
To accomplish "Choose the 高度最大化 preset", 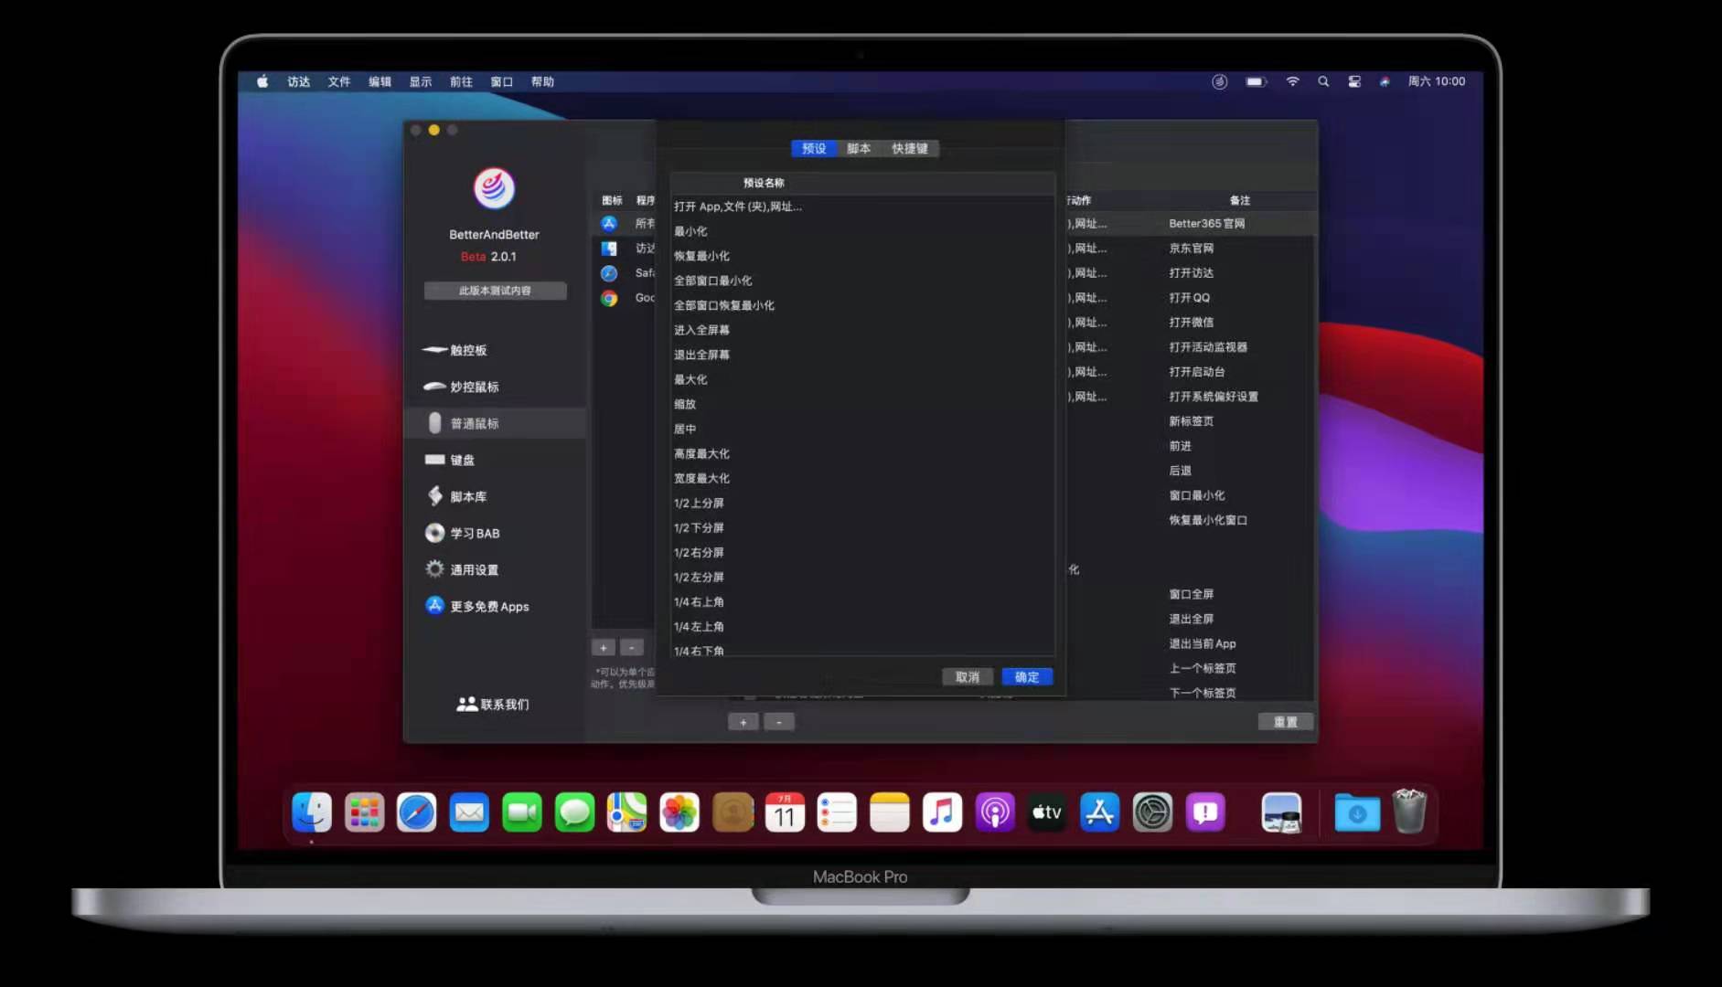I will tap(862, 453).
